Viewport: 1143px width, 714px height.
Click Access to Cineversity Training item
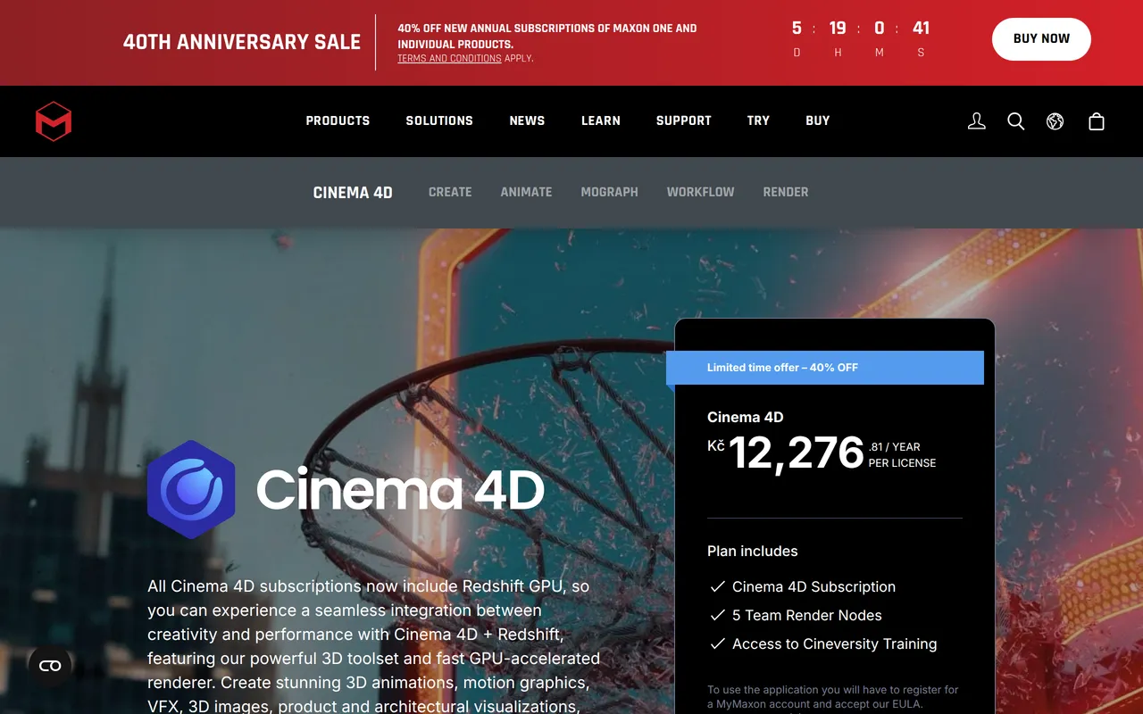click(x=834, y=643)
